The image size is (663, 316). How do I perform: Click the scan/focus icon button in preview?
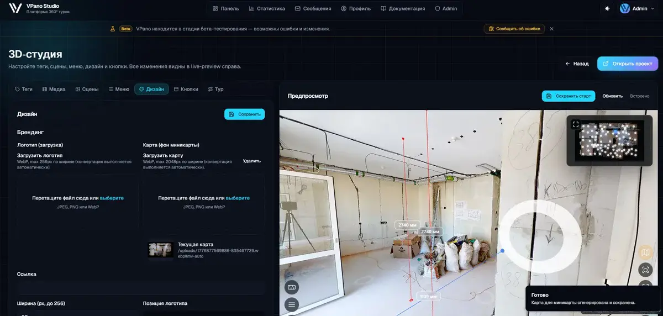645,270
